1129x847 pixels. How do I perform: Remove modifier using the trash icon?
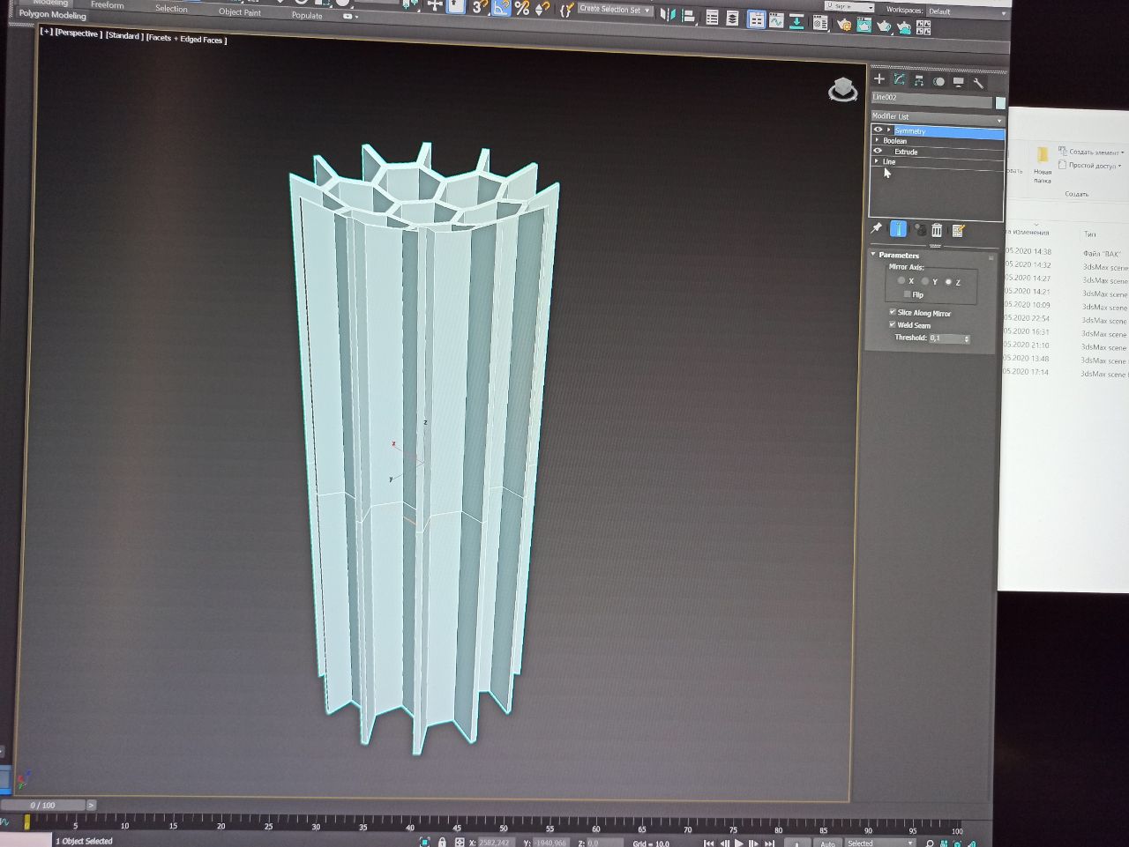[937, 230]
